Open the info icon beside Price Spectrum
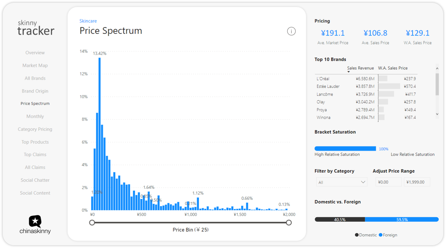Image resolution: width=446 pixels, height=248 pixels. [x=291, y=31]
